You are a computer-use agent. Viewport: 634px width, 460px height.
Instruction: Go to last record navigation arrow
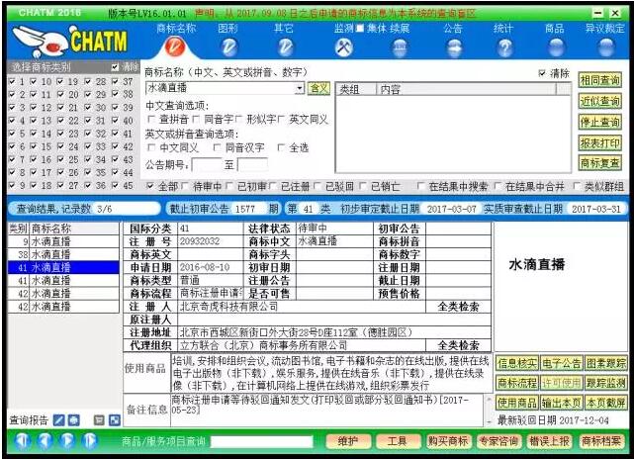(x=90, y=440)
